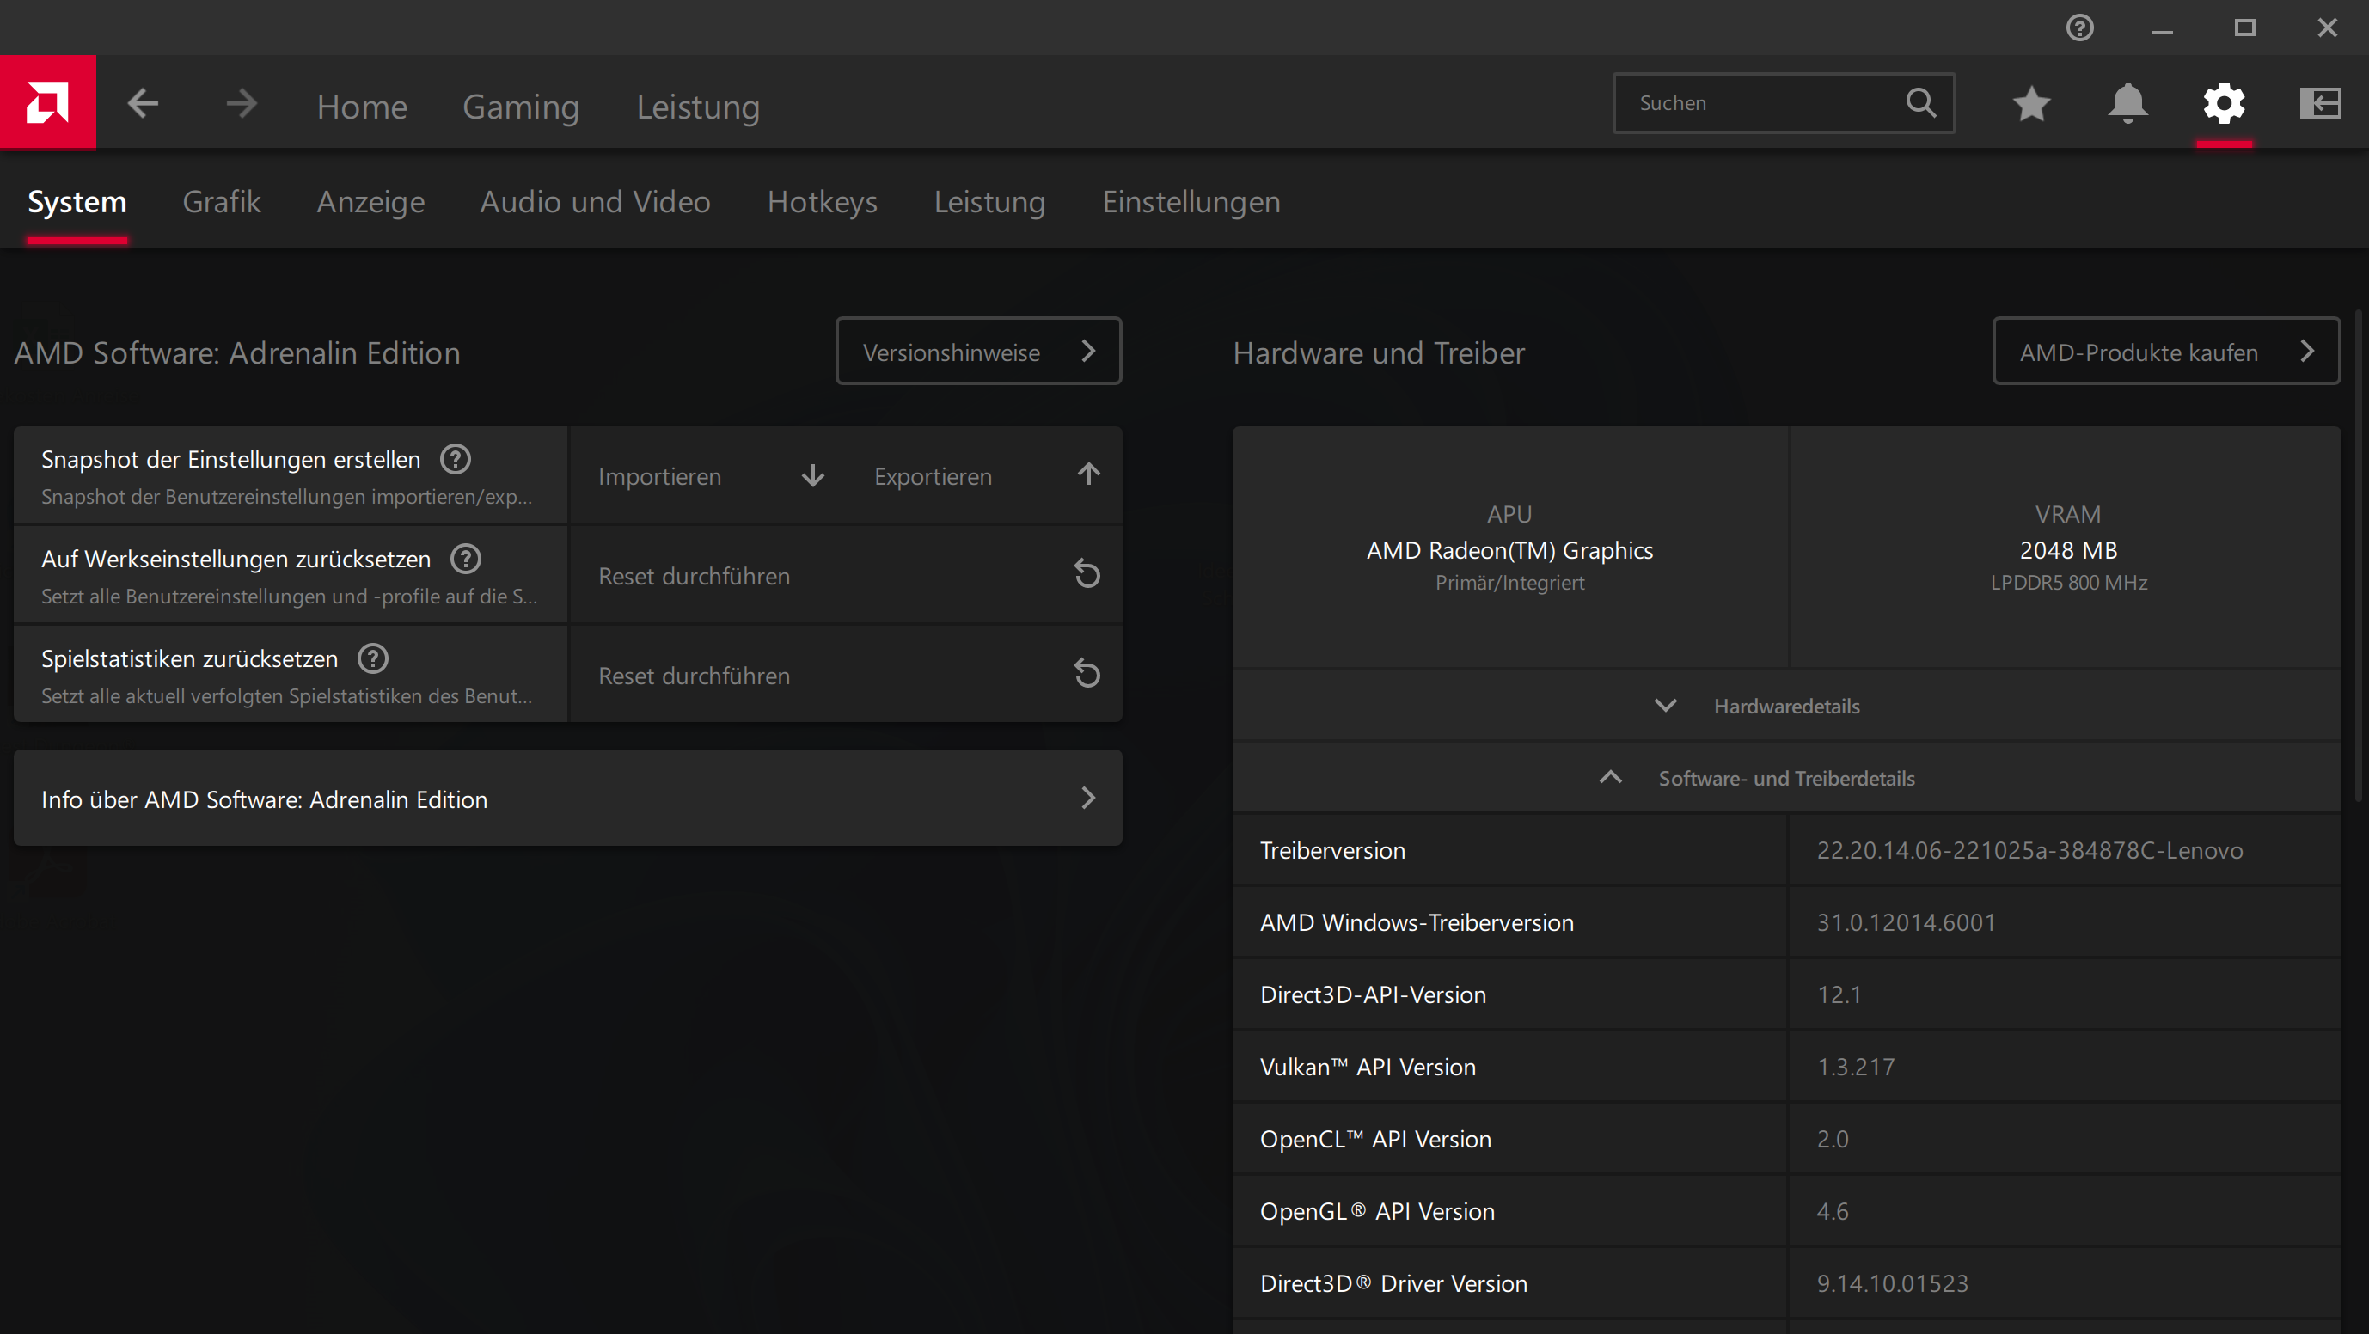Open Versionshinweise release notes
The width and height of the screenshot is (2369, 1334).
[978, 352]
